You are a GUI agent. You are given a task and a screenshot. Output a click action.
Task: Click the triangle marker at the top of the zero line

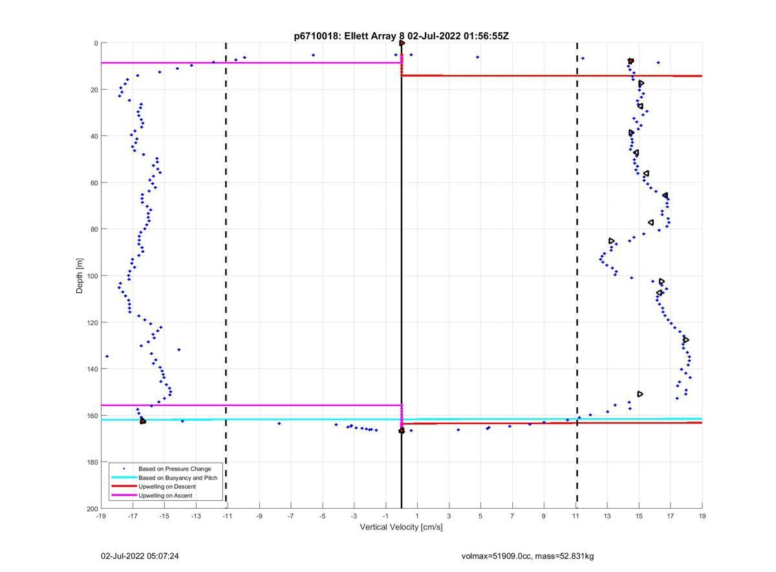(402, 43)
